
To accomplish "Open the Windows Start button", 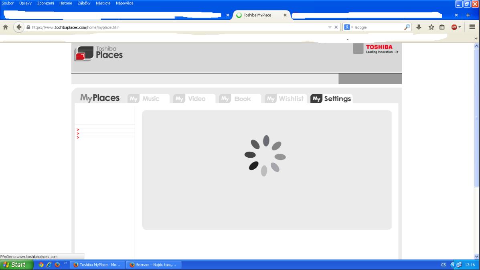I will pos(16,265).
